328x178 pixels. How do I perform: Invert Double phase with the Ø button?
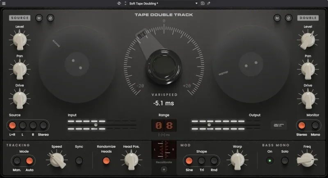pos(289,18)
